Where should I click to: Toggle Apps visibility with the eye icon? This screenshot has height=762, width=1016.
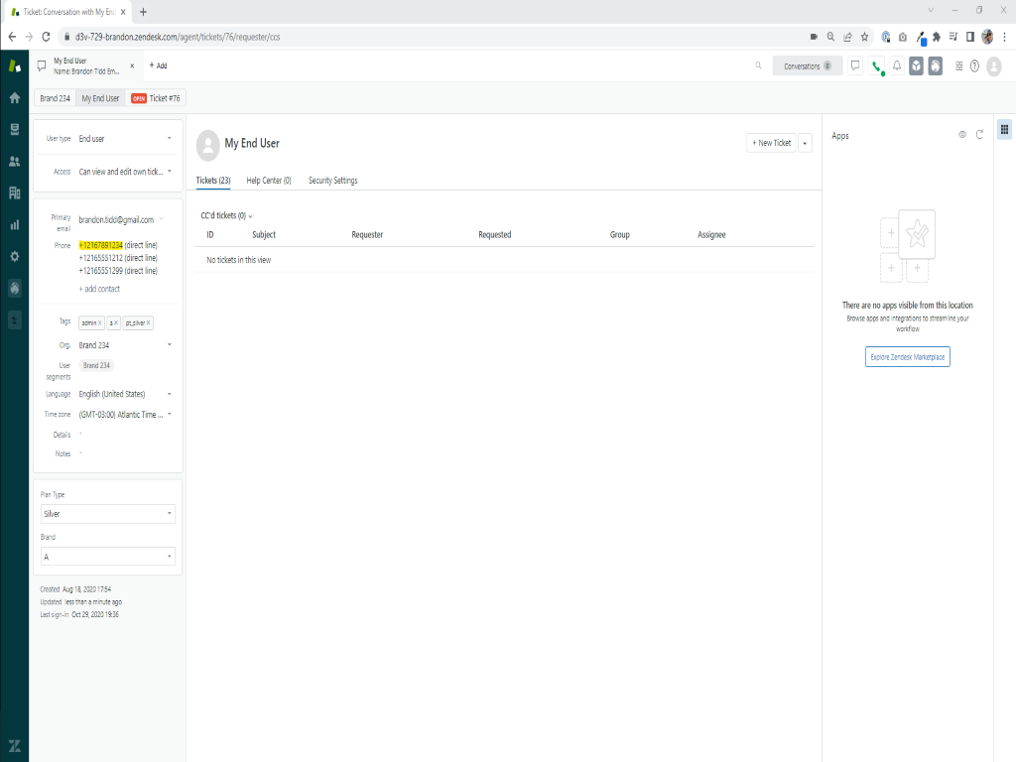pyautogui.click(x=961, y=135)
